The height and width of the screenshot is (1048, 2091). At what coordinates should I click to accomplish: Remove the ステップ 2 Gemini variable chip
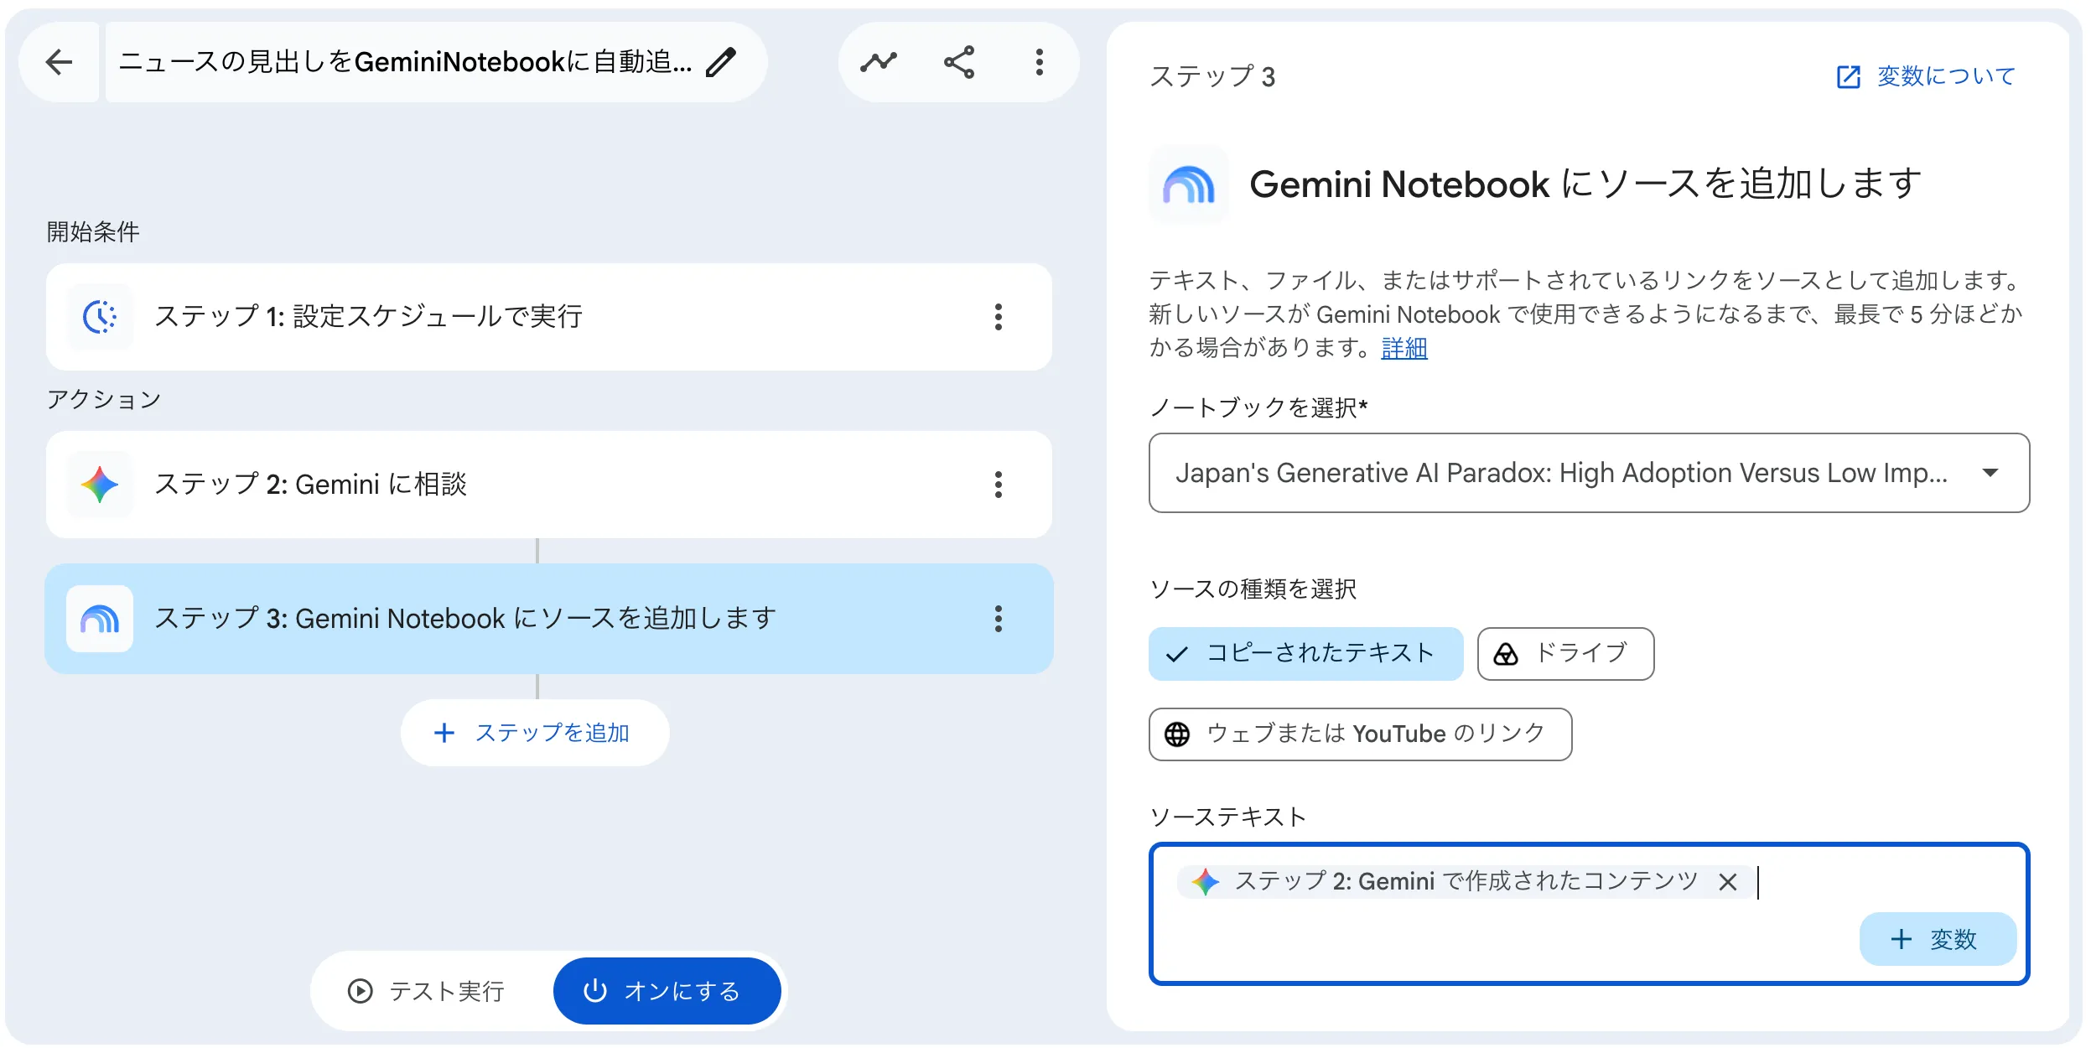click(x=1727, y=882)
